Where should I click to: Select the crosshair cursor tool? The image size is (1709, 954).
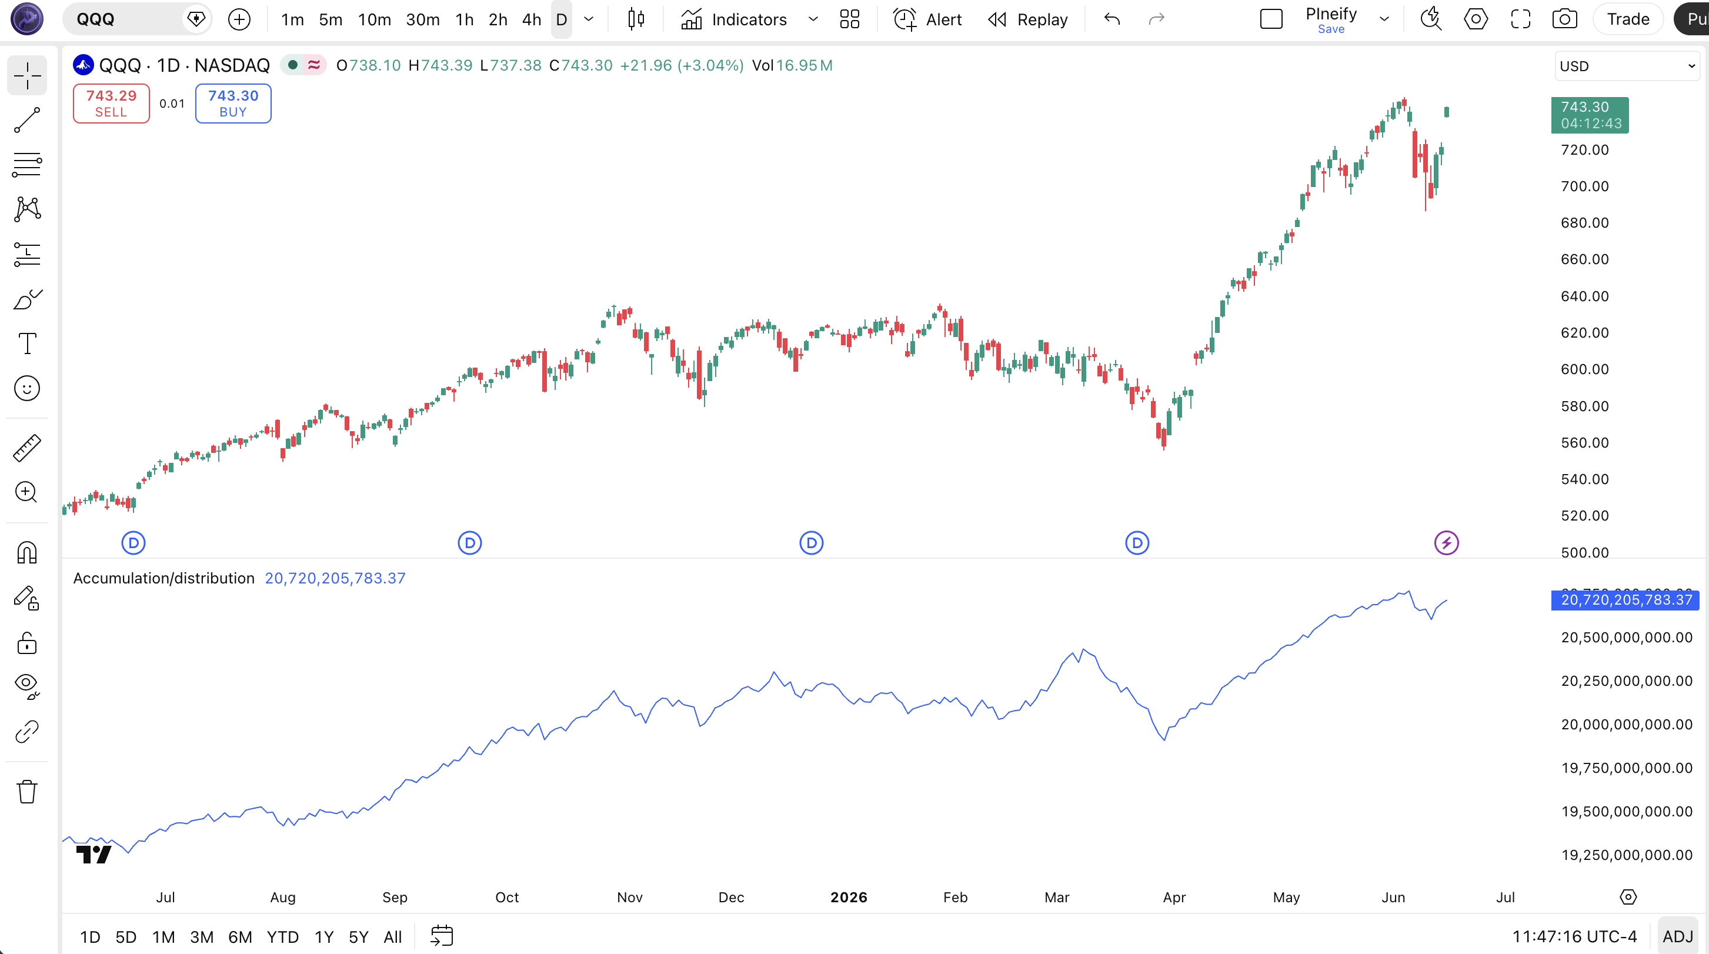(x=27, y=75)
